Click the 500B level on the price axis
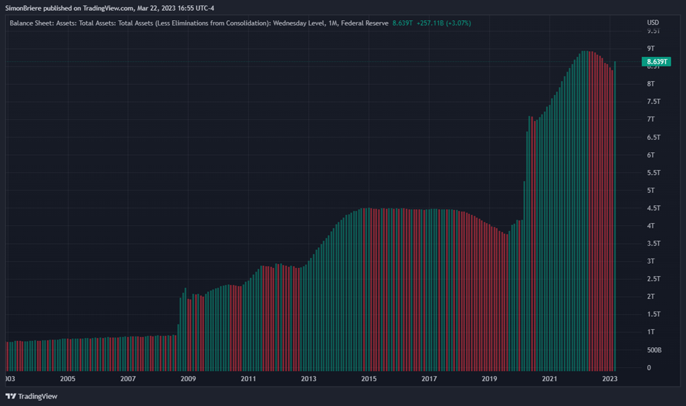Screen dimensions: 686x406 (x=654, y=350)
